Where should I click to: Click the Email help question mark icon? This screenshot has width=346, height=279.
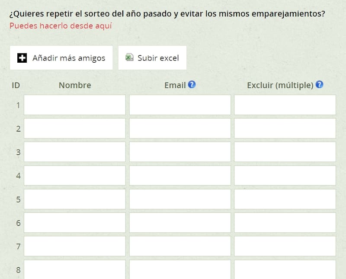tap(192, 85)
